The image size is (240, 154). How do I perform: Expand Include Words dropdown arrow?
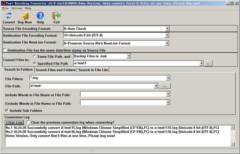point(168,94)
